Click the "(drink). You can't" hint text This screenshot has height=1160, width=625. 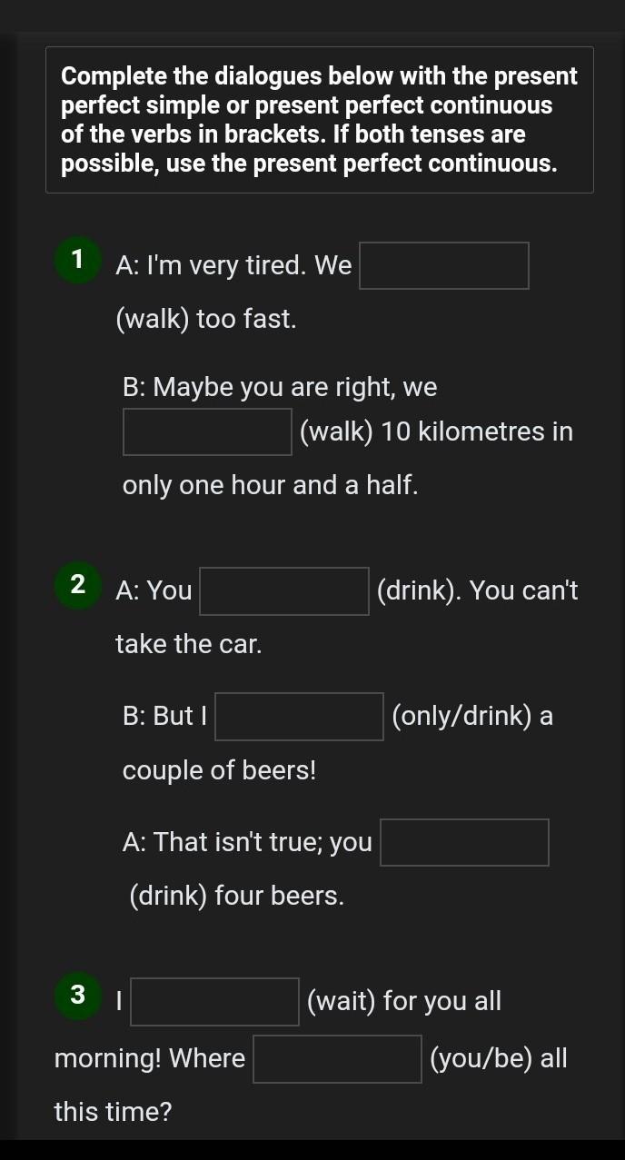477,591
